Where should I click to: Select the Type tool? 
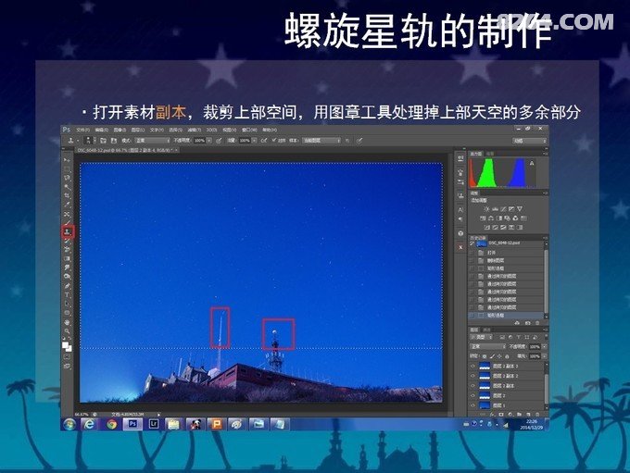coord(68,294)
